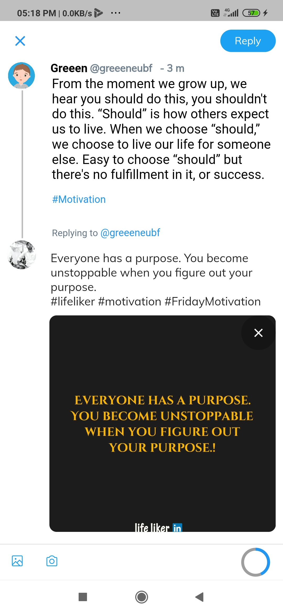Open Greeen's profile avatar

point(21,76)
